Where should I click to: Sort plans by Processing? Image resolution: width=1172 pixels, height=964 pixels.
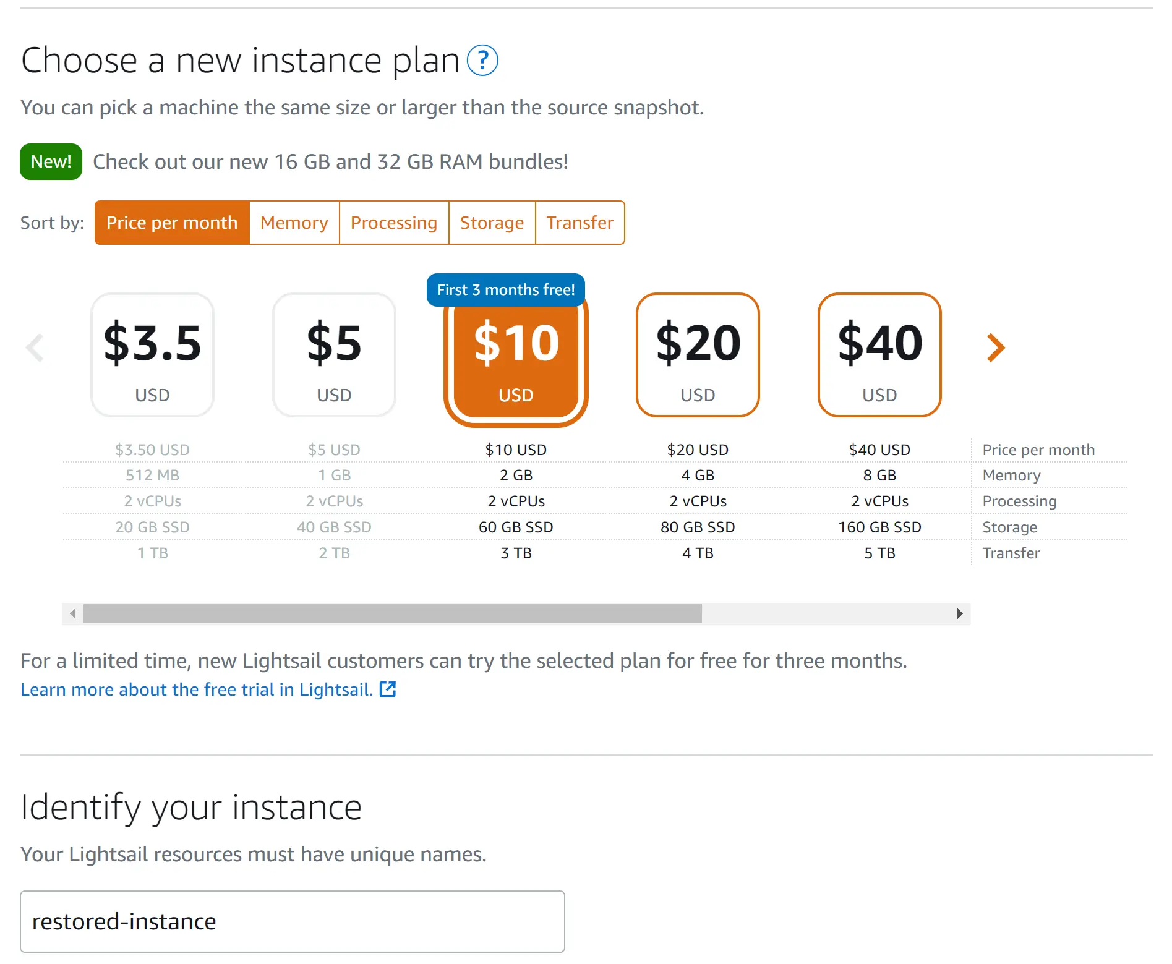click(394, 223)
